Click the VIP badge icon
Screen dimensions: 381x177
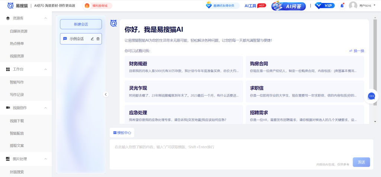coord(324,6)
